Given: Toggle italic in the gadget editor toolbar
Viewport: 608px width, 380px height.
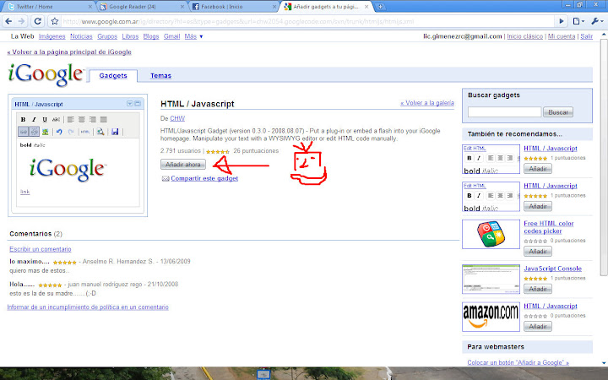Looking at the screenshot, I should tap(34, 119).
